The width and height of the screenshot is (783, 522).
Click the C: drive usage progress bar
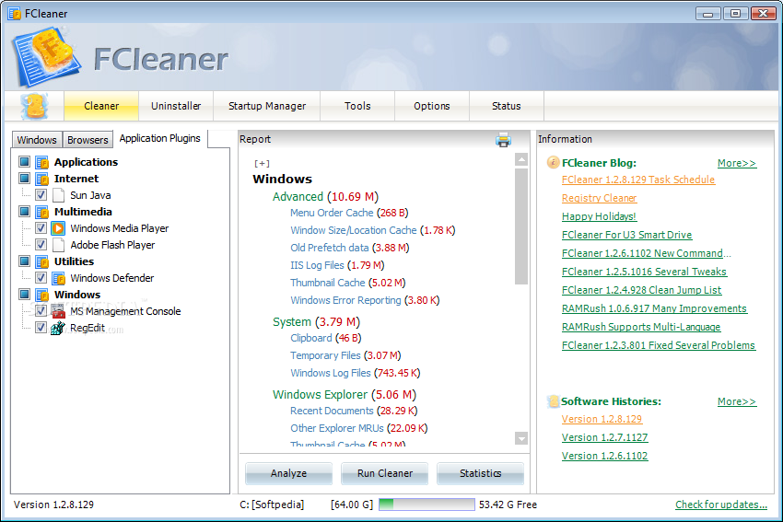tap(427, 505)
